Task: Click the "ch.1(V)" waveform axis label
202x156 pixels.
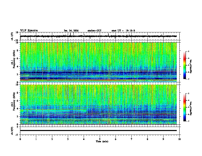Action: pos(12,36)
